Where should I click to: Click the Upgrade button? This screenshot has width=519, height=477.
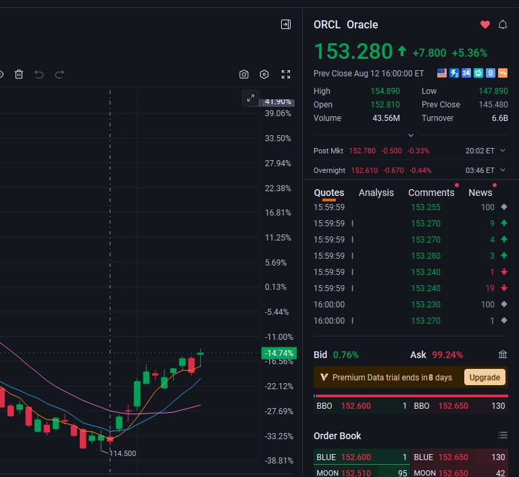[x=485, y=378]
